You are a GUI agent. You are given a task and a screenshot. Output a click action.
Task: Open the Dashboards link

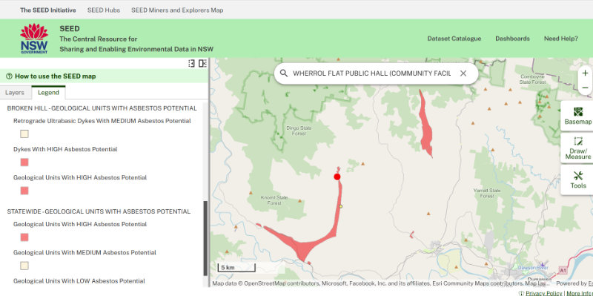(x=512, y=39)
